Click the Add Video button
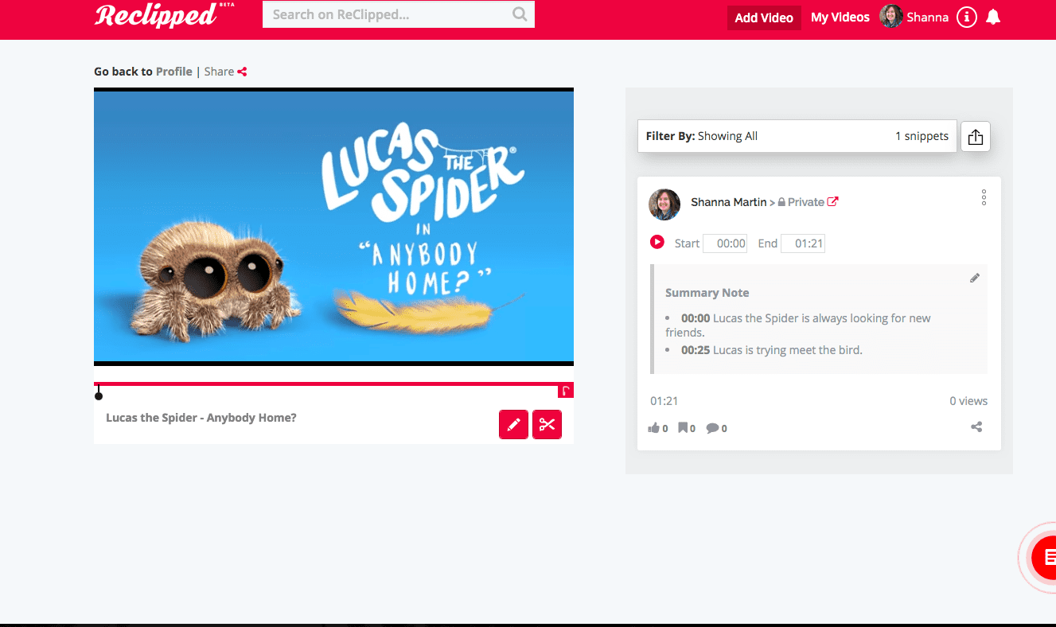The height and width of the screenshot is (627, 1056). [764, 18]
